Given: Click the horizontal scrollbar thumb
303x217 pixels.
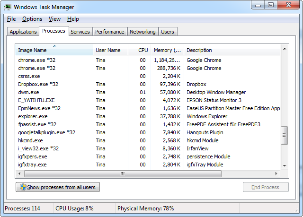Looking at the screenshot, I should click(122, 173).
